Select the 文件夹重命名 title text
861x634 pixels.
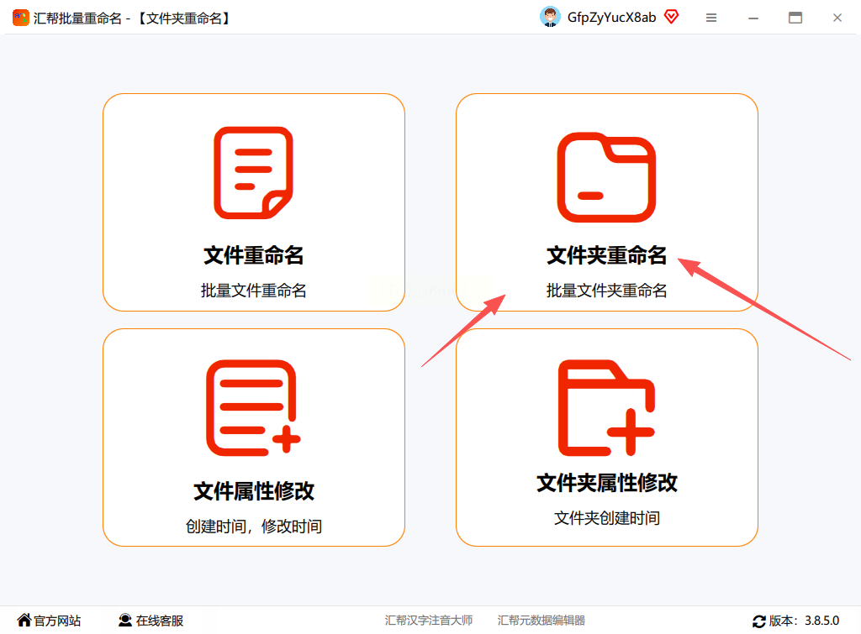tap(606, 255)
